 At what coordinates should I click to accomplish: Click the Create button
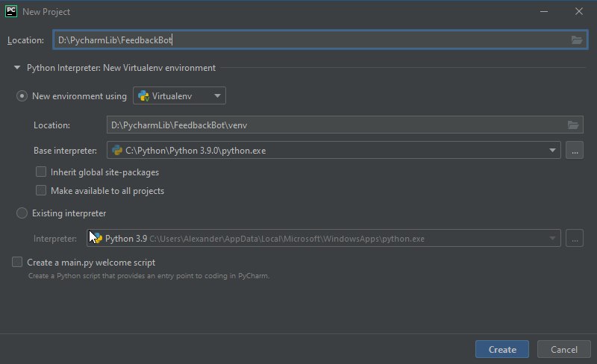point(502,349)
